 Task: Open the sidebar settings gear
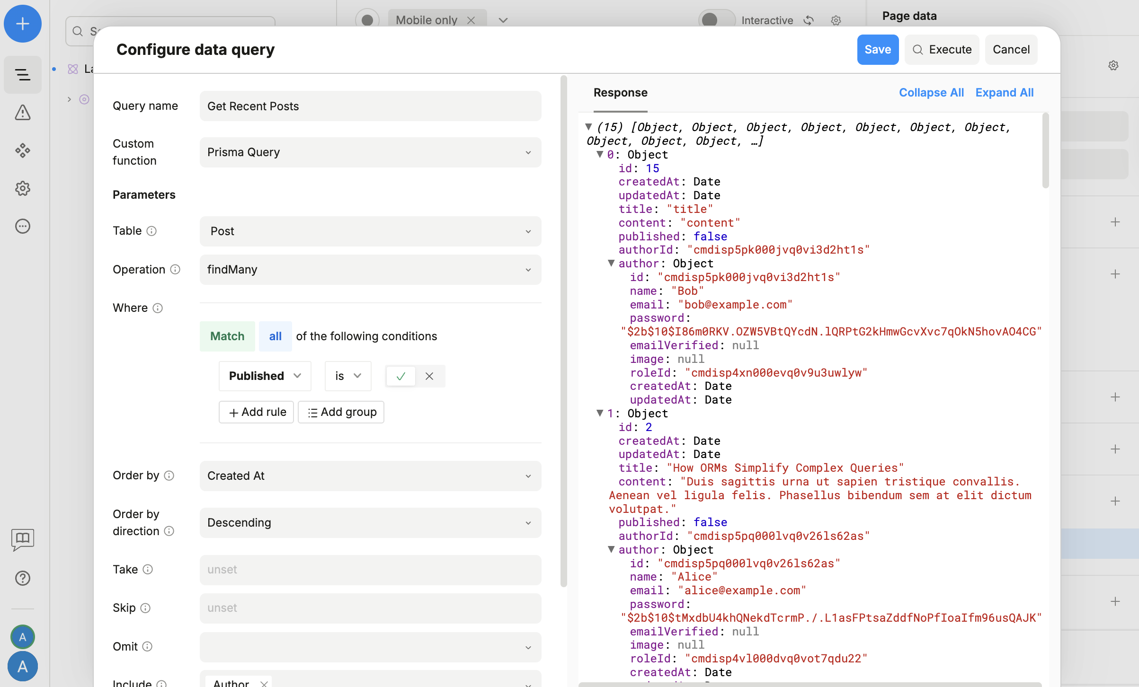coord(23,188)
